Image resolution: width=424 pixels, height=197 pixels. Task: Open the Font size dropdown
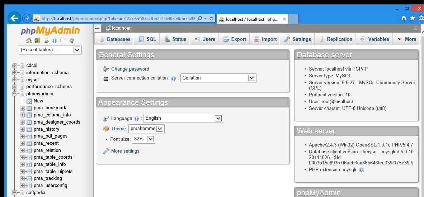tap(143, 139)
